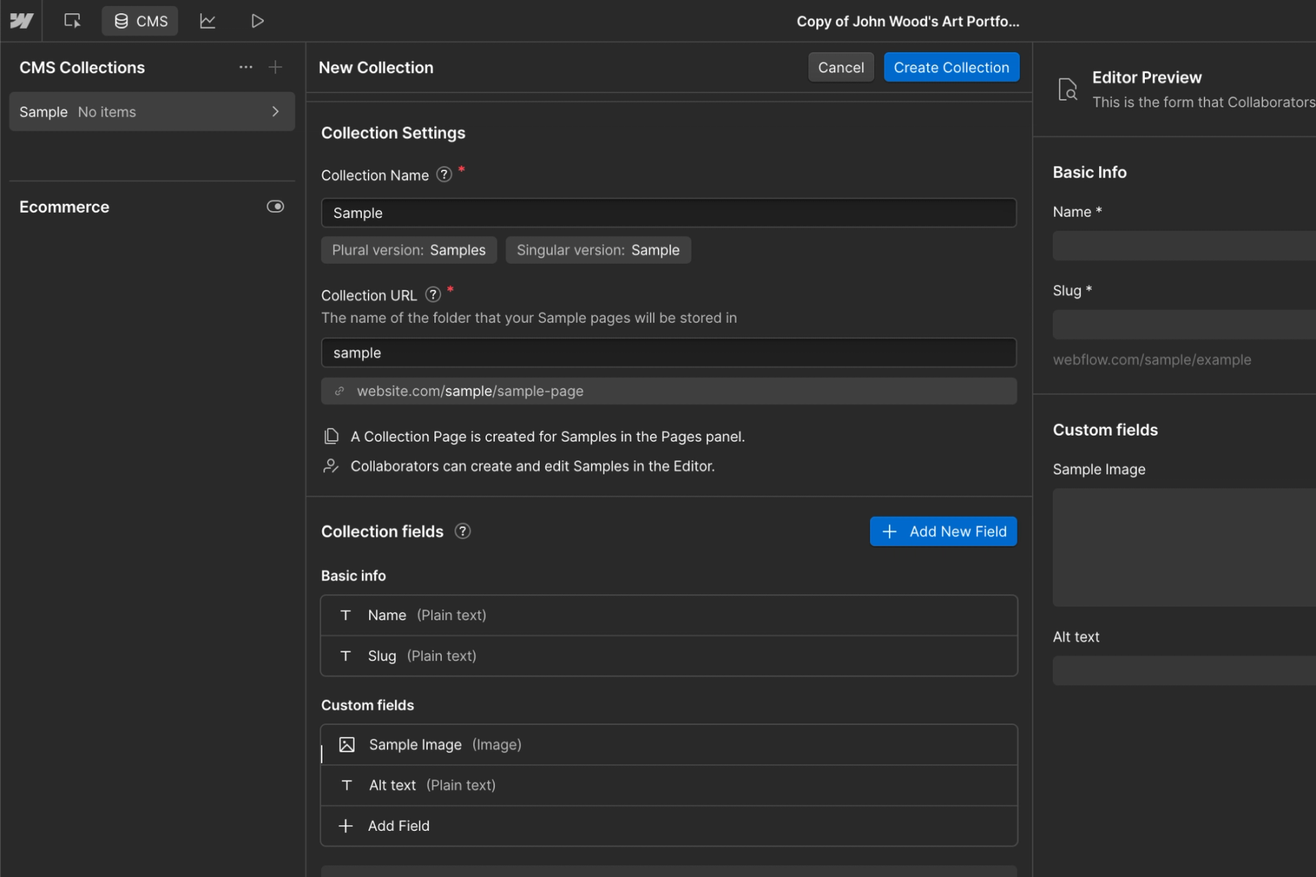
Task: Click the Collection URL input field
Action: [x=668, y=352]
